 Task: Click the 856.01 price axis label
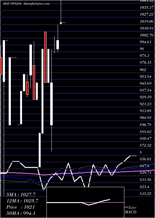pos(146,159)
